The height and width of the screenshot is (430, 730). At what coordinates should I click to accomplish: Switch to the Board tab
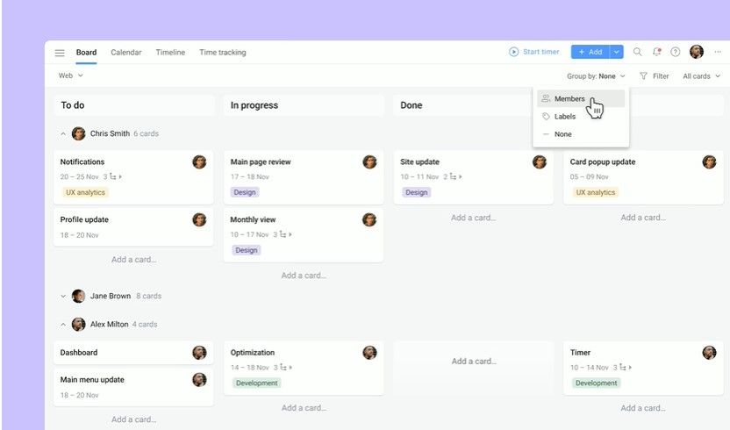click(86, 52)
